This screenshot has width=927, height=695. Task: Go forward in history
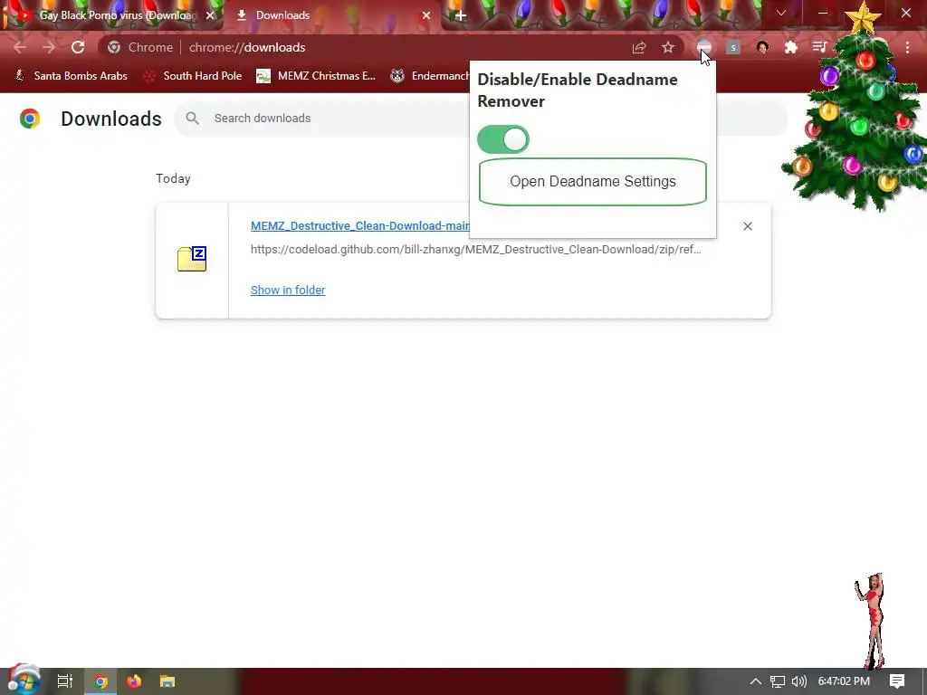[49, 47]
